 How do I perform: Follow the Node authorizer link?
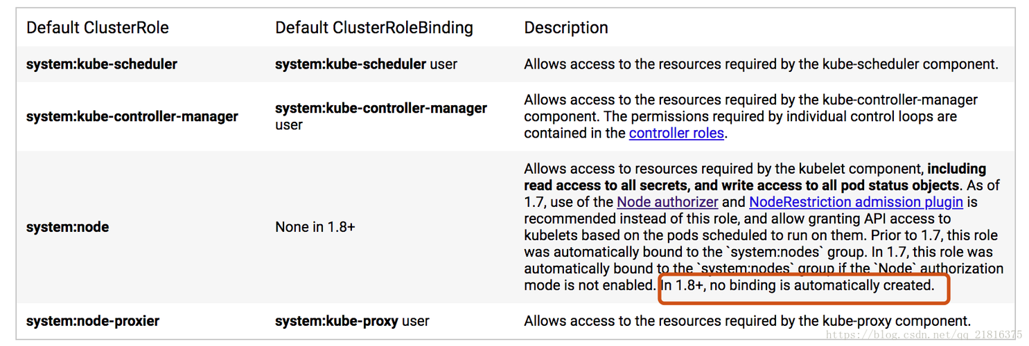coord(667,202)
